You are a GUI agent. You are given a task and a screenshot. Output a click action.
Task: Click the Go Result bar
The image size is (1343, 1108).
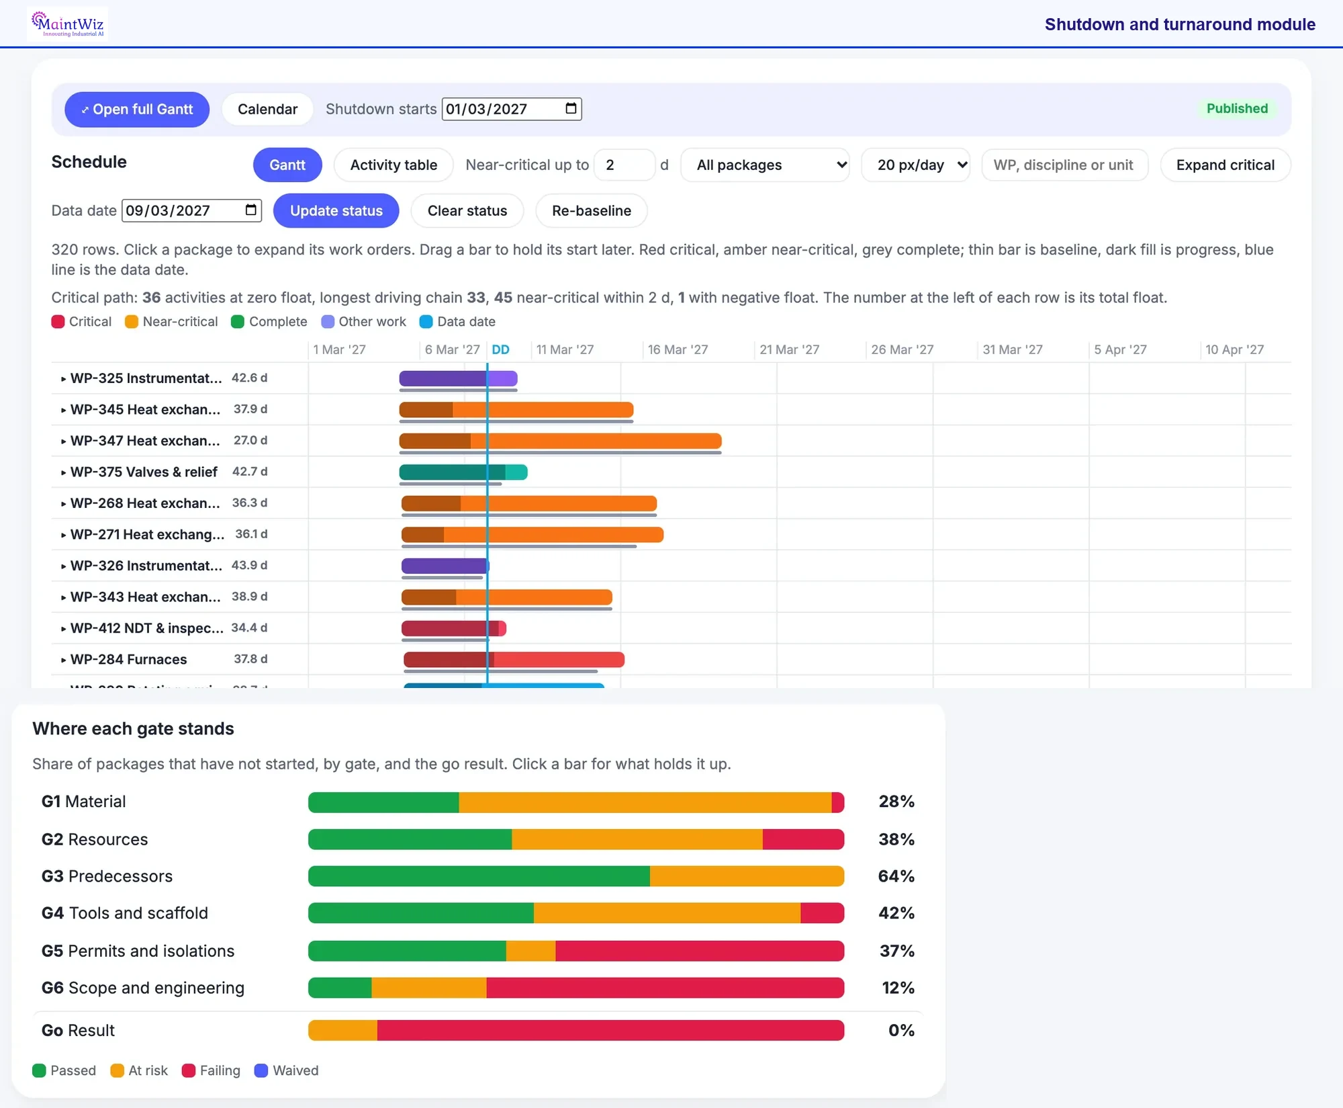[x=576, y=1030]
